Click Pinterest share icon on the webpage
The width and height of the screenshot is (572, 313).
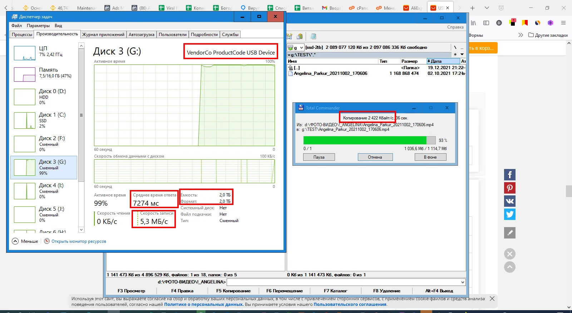pos(510,188)
